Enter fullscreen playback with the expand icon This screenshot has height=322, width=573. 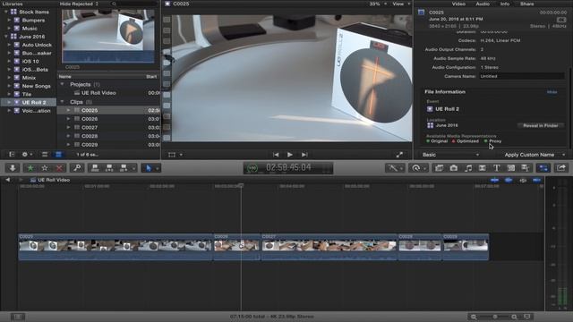coord(399,155)
